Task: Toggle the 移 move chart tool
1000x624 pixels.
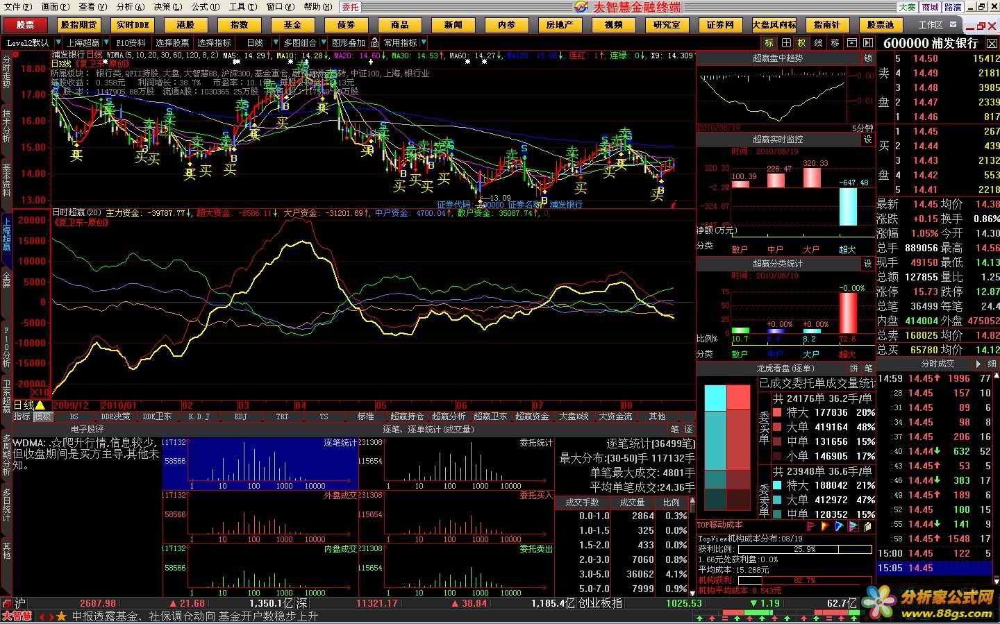Action: 835,43
